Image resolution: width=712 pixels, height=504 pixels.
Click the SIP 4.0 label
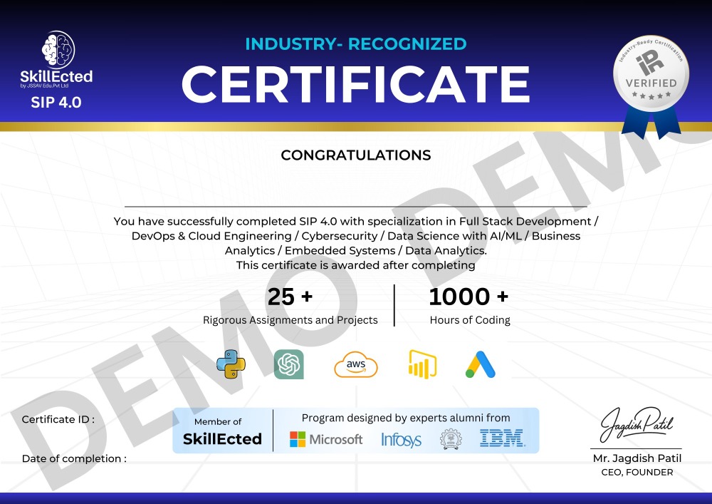(56, 102)
